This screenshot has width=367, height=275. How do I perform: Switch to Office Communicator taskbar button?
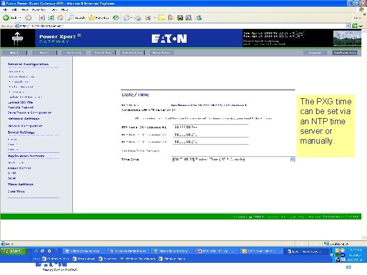click(84, 251)
